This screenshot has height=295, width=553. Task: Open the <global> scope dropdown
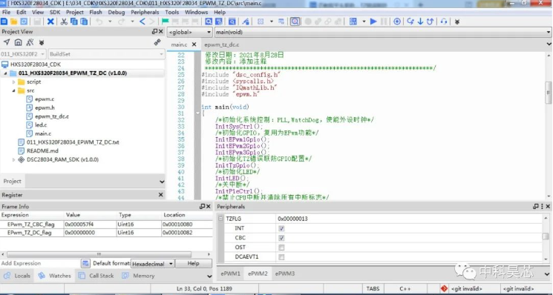point(189,32)
